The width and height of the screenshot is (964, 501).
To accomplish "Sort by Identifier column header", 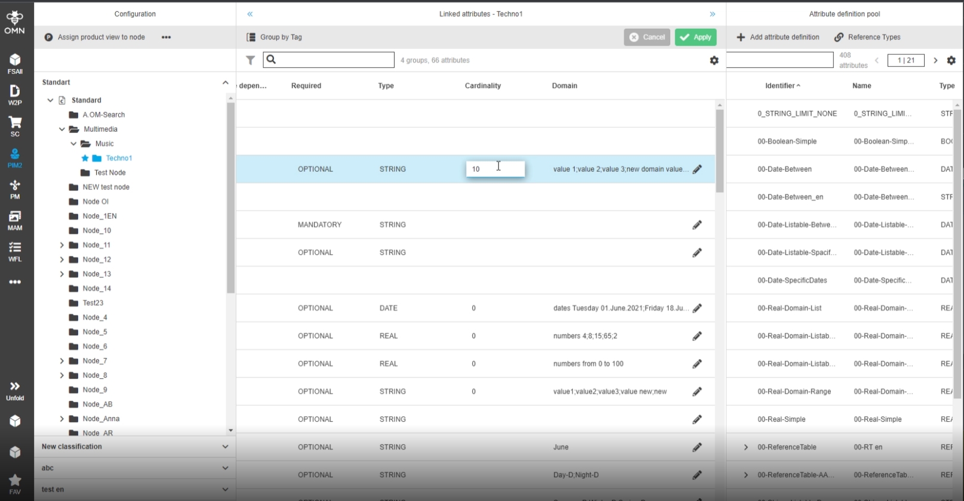I will click(x=780, y=86).
